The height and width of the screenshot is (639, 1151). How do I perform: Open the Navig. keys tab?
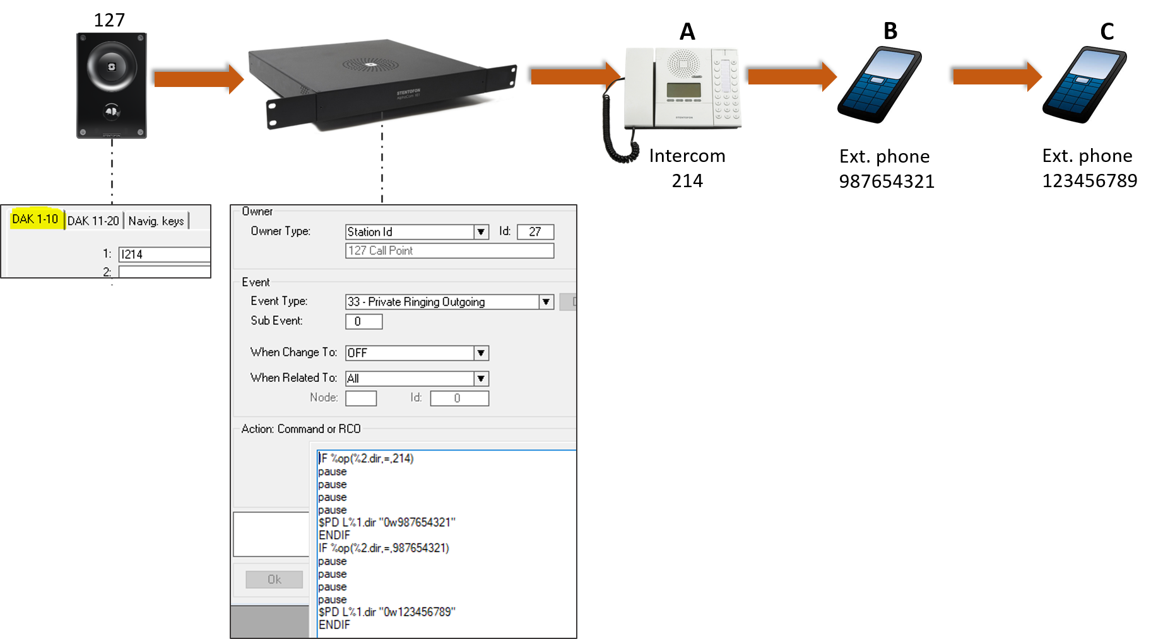156,221
